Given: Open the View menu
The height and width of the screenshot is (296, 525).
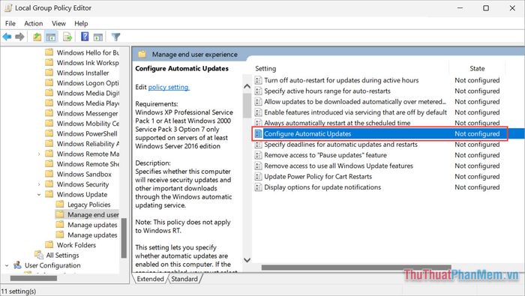Looking at the screenshot, I should [58, 23].
